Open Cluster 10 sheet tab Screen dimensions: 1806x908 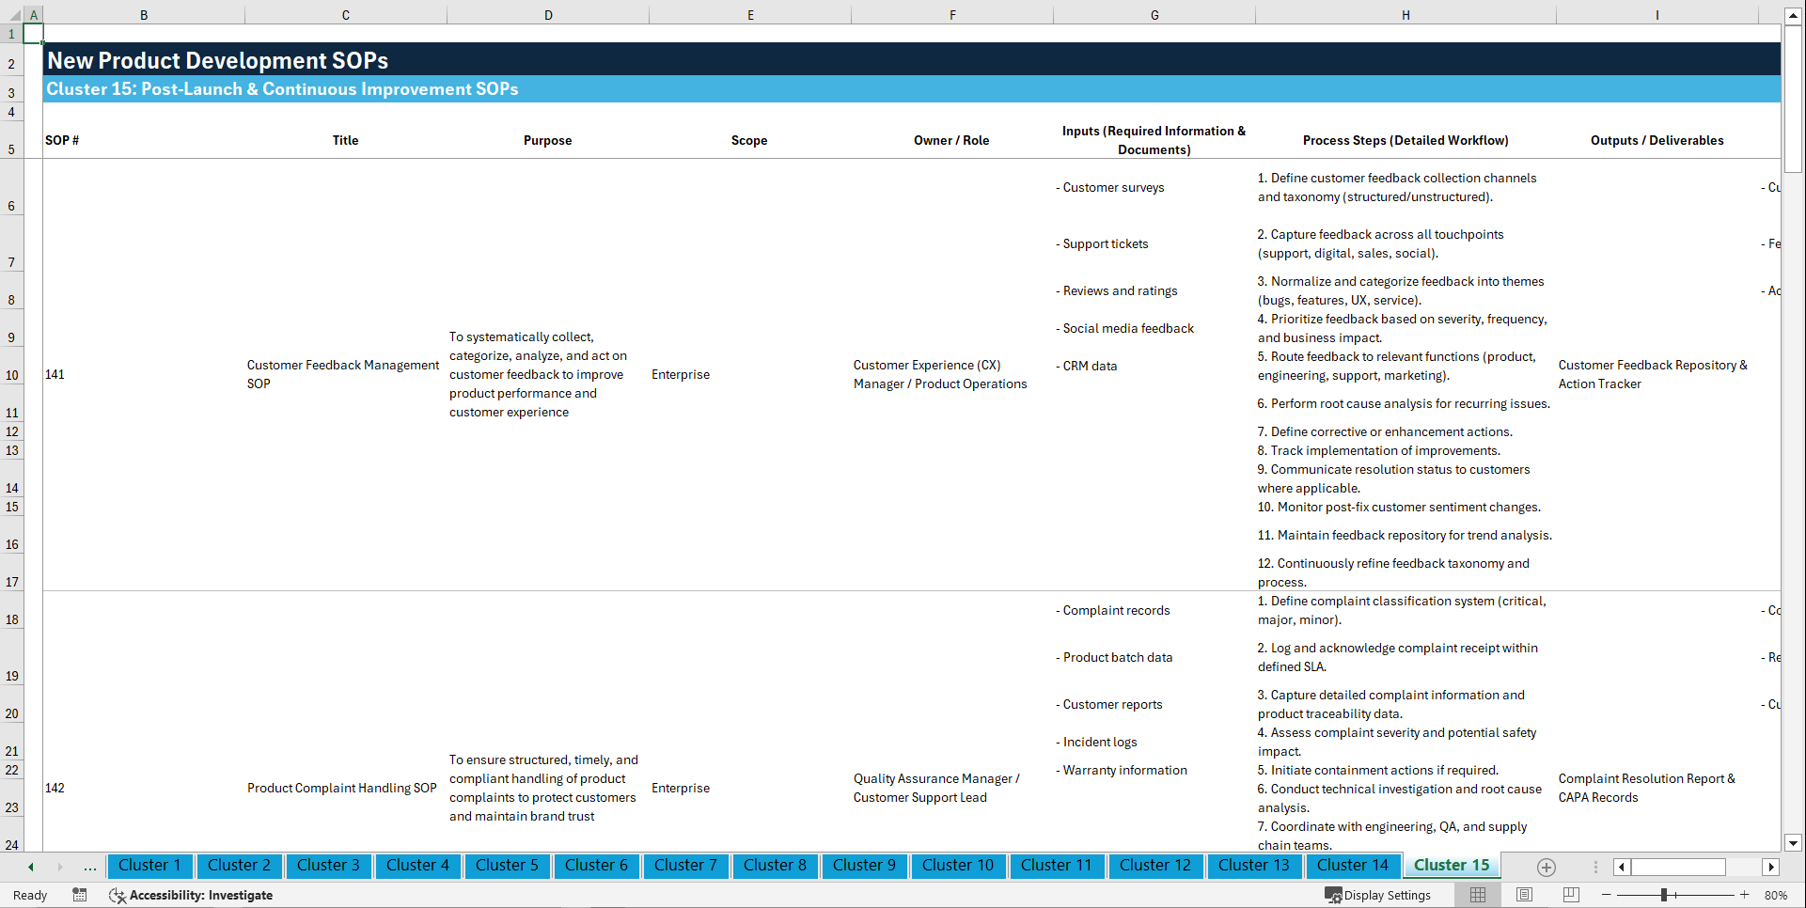pyautogui.click(x=958, y=866)
